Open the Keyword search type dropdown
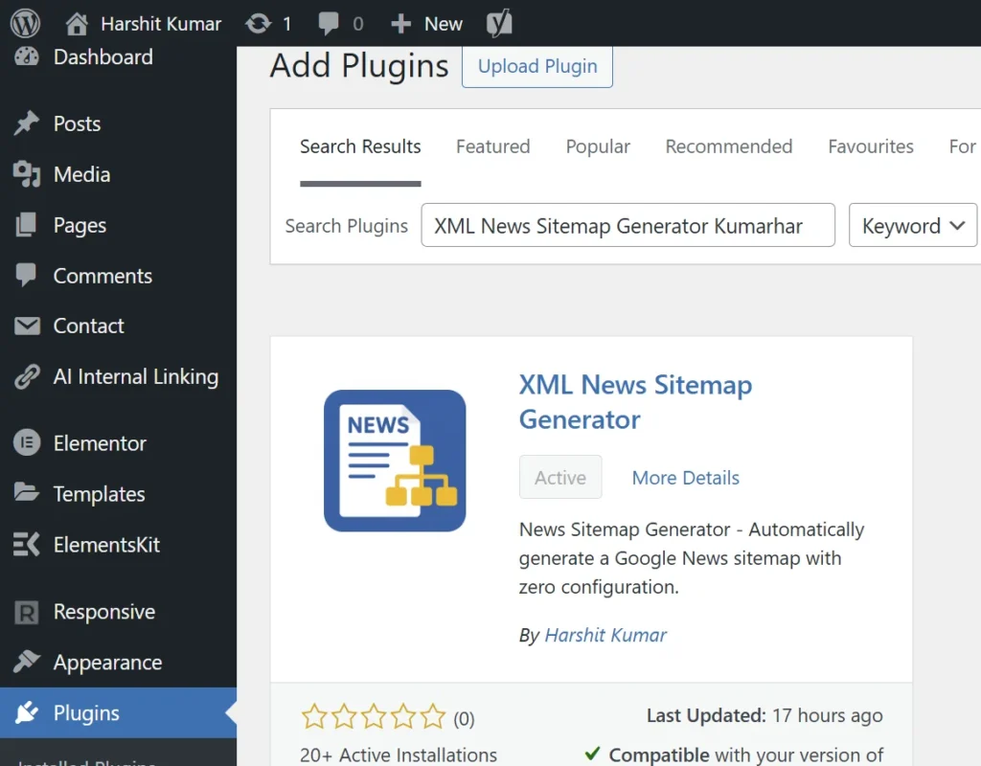 (913, 226)
